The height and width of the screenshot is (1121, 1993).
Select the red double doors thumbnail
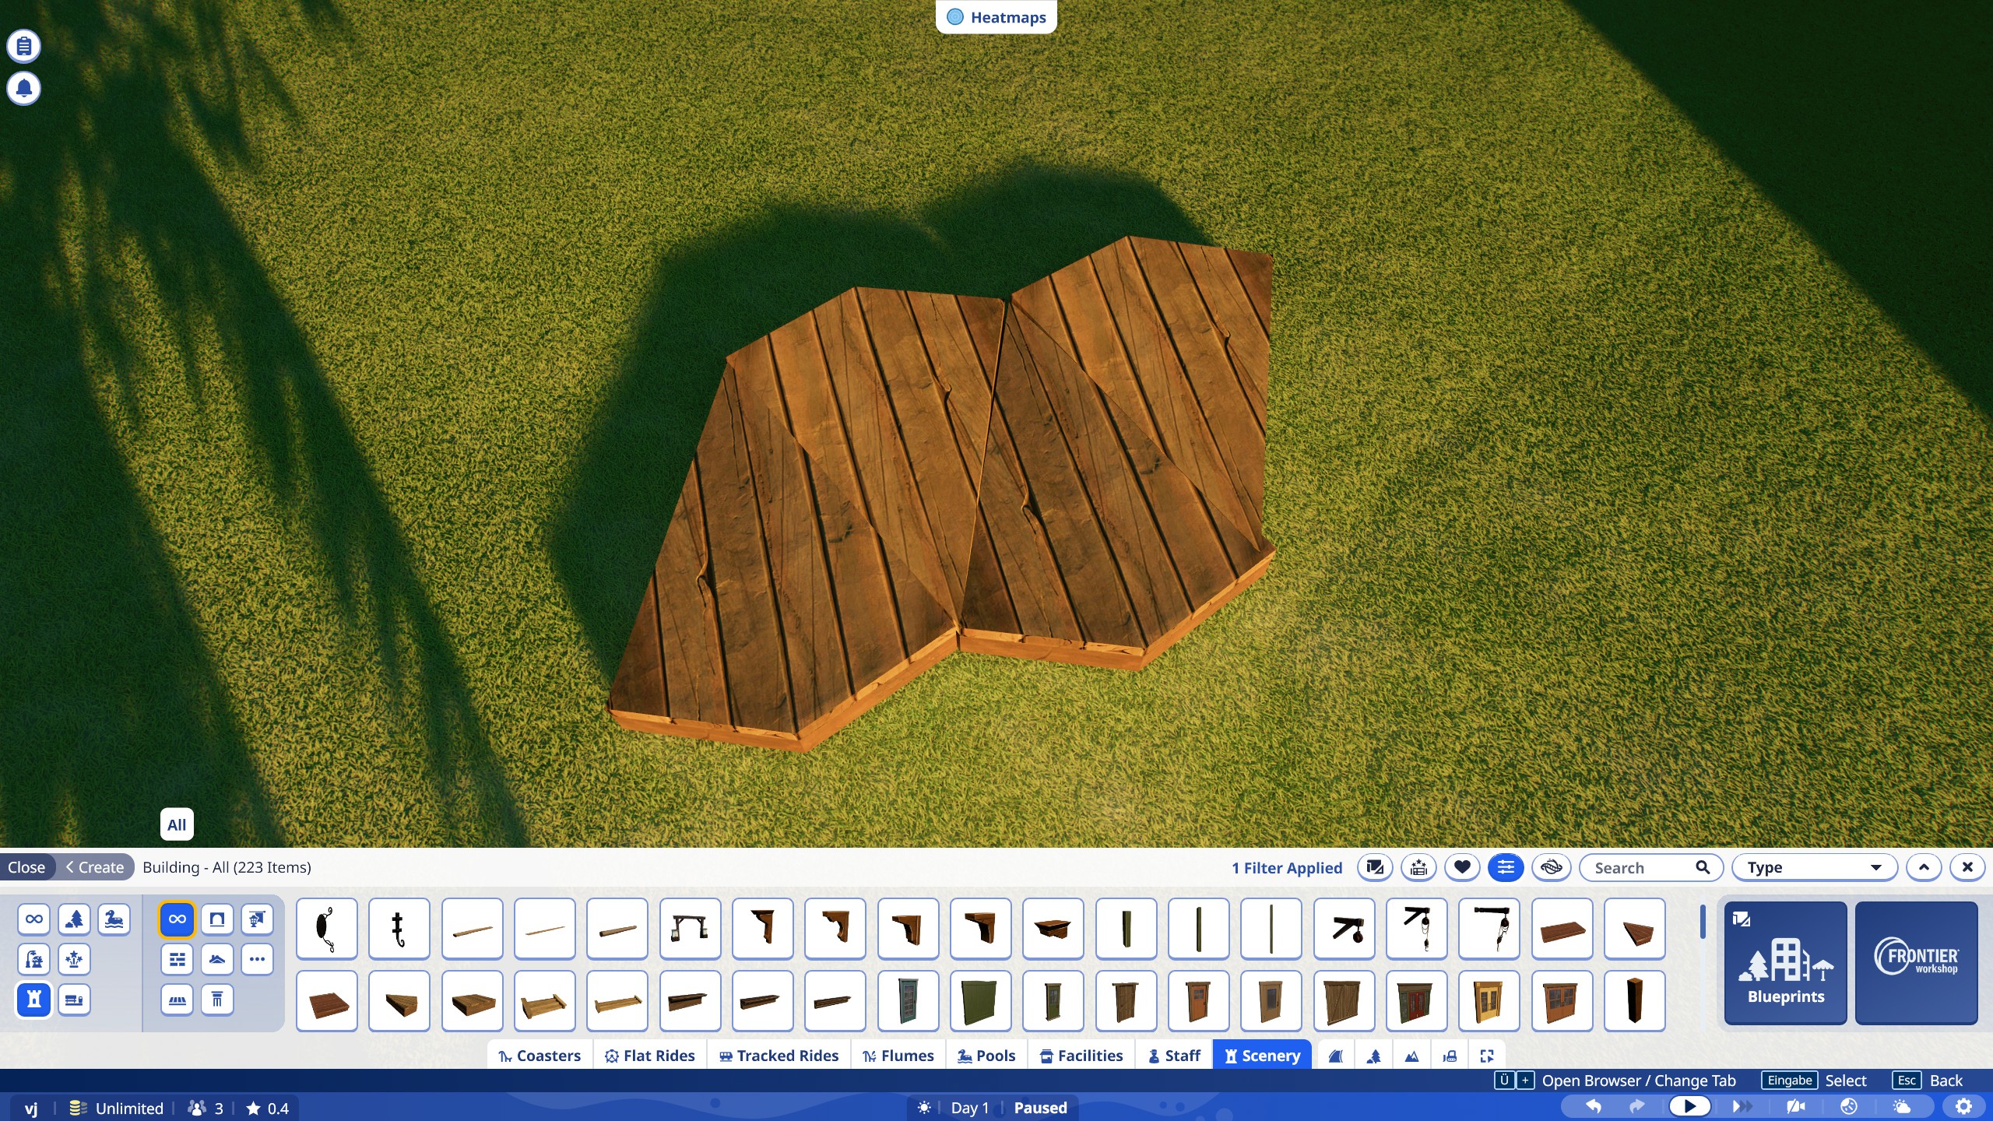coord(1417,1000)
